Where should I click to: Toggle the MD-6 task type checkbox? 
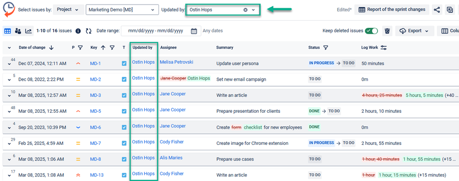[124, 127]
